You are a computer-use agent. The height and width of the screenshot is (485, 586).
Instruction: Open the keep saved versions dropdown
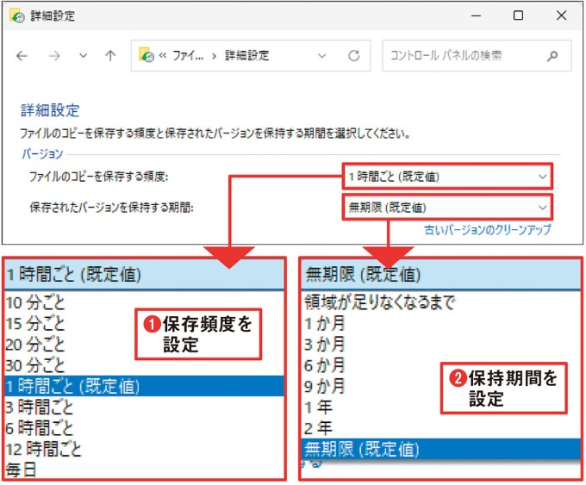coord(446,208)
